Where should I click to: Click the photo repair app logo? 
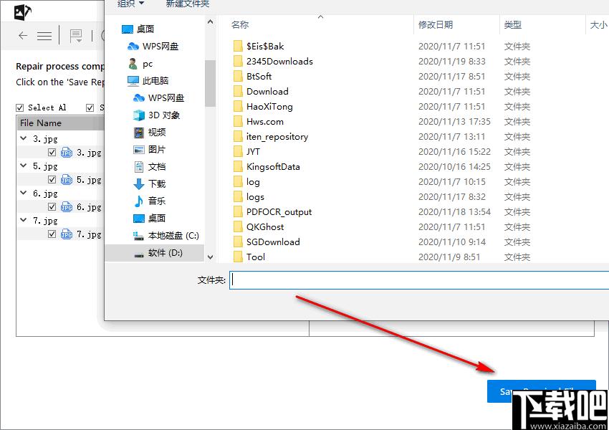click(22, 12)
